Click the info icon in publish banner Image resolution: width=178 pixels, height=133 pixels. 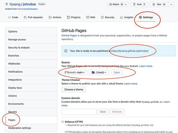66,51
